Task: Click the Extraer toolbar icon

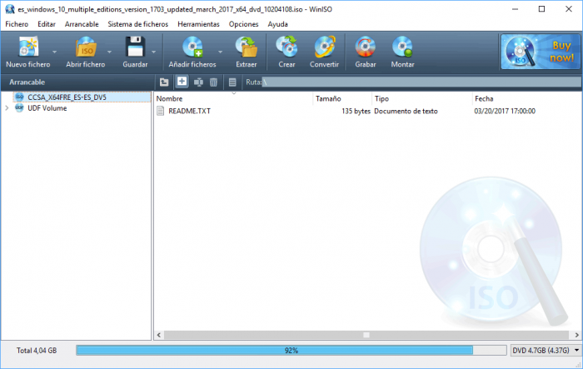Action: 247,47
